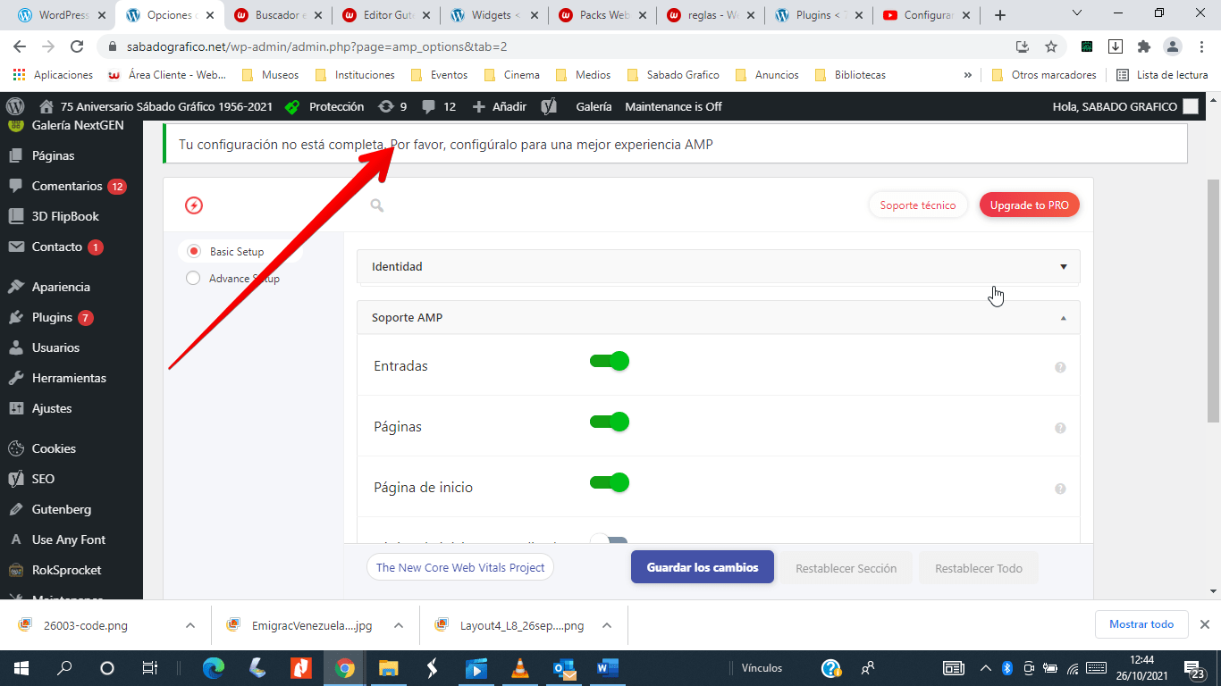Click the AMP lightning bolt logo
The image size is (1221, 686).
tap(194, 205)
